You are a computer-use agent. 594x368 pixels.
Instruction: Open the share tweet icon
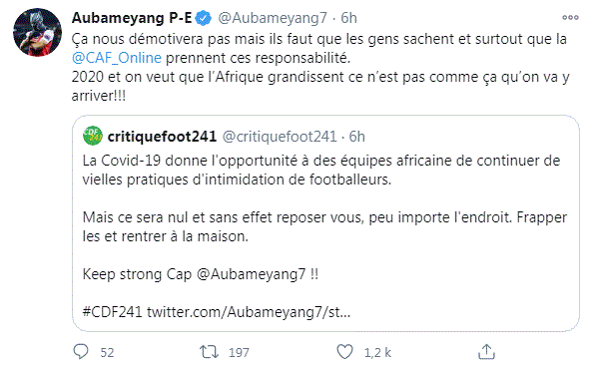click(x=486, y=351)
